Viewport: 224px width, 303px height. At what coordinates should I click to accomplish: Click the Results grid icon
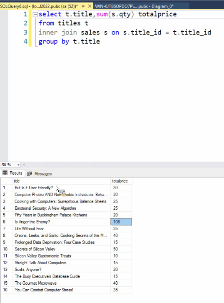point(5,173)
